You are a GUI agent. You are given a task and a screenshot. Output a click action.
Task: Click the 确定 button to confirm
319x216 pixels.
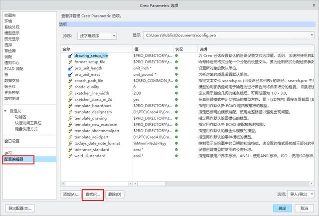point(282,208)
